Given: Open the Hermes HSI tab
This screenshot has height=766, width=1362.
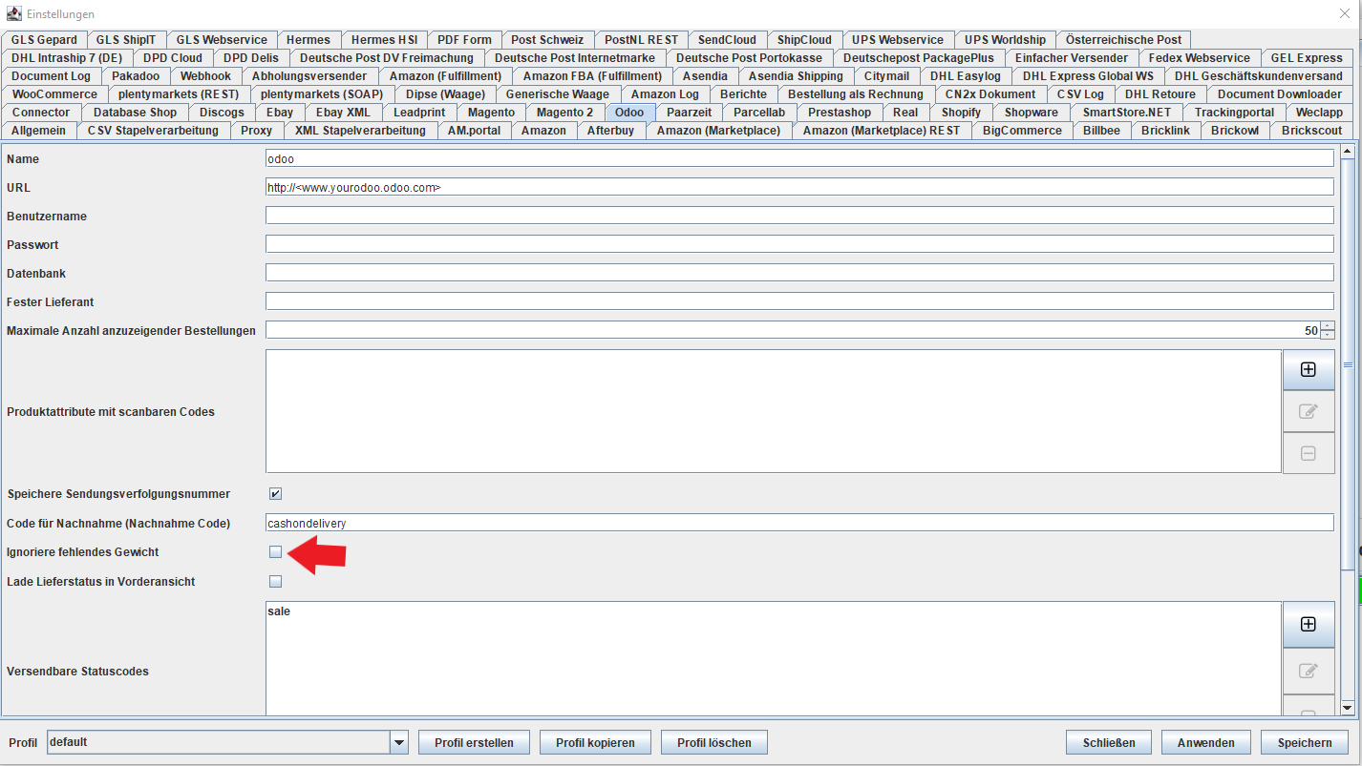Looking at the screenshot, I should 383,40.
